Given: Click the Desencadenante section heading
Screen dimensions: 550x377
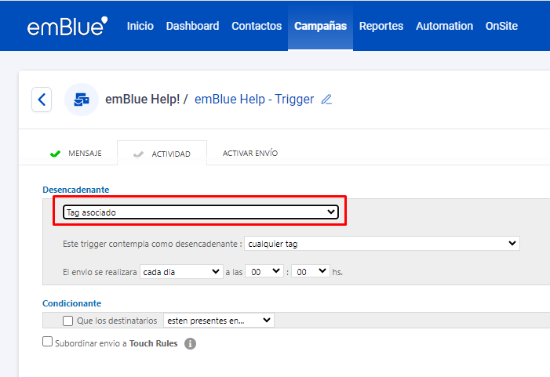Looking at the screenshot, I should point(76,190).
